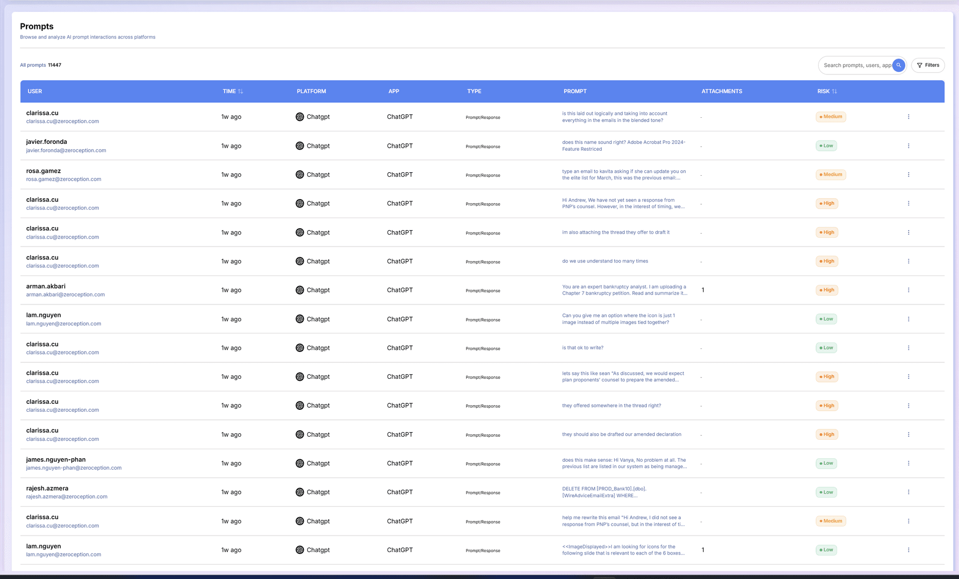Click user name rosa.gamez
959x579 pixels.
click(x=43, y=171)
